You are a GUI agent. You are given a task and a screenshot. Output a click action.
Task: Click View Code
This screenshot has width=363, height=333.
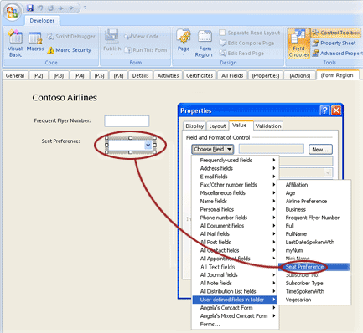(142, 37)
